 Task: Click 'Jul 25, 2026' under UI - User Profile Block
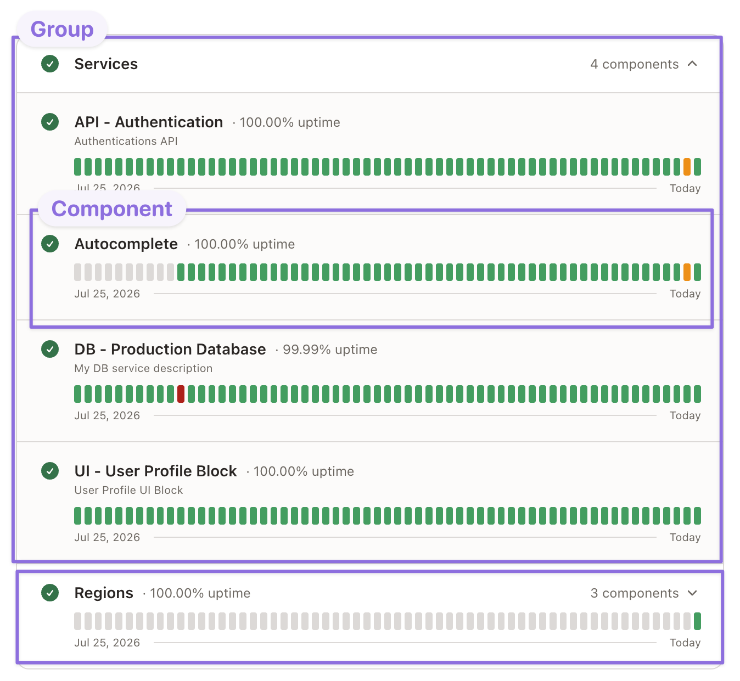(x=107, y=537)
